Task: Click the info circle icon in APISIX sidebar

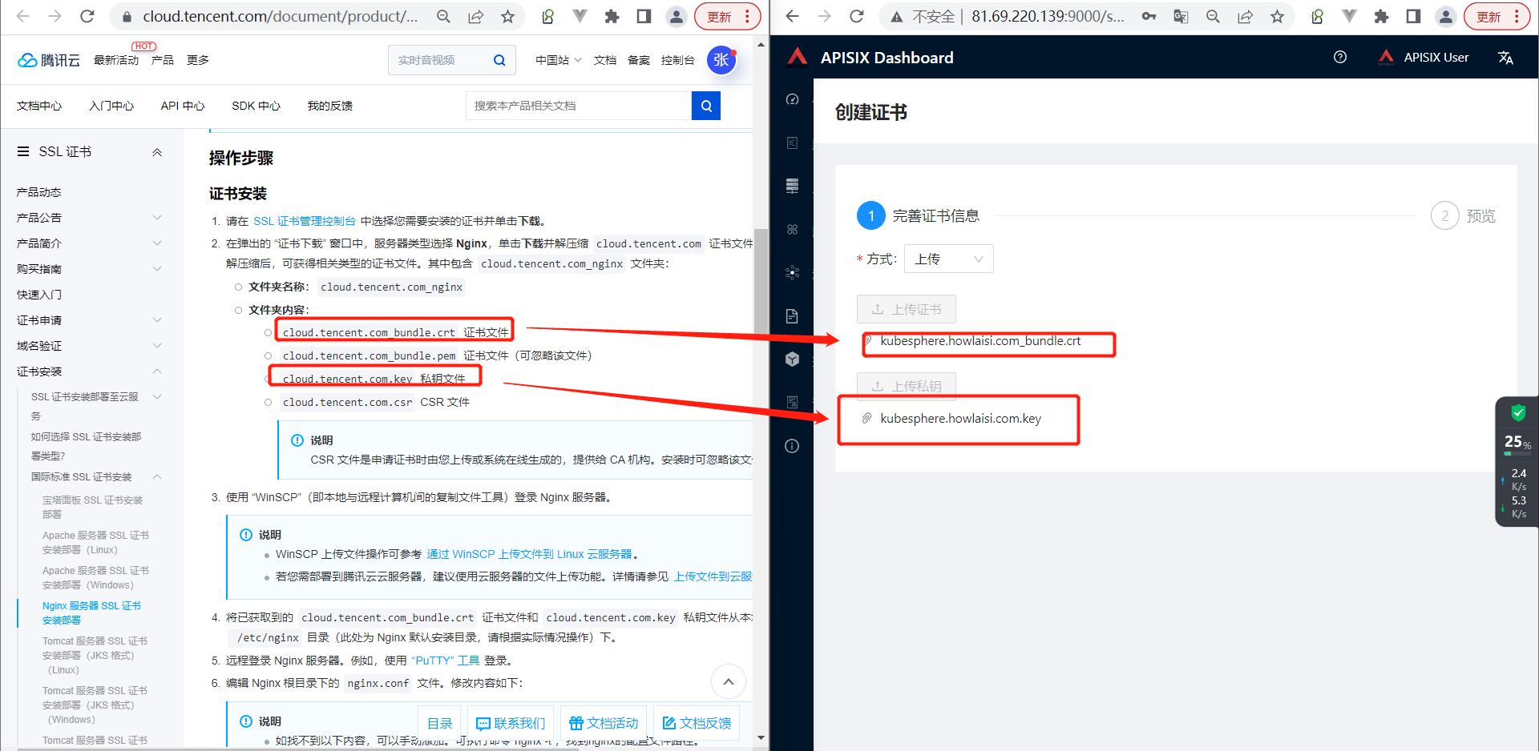Action: click(x=792, y=446)
